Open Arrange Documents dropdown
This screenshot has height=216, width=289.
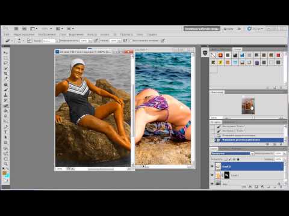[x=60, y=29]
